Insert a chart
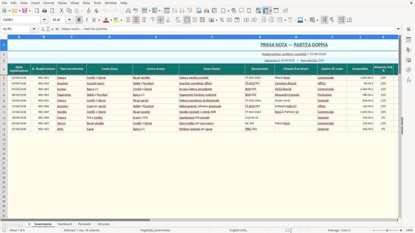 pos(207,11)
